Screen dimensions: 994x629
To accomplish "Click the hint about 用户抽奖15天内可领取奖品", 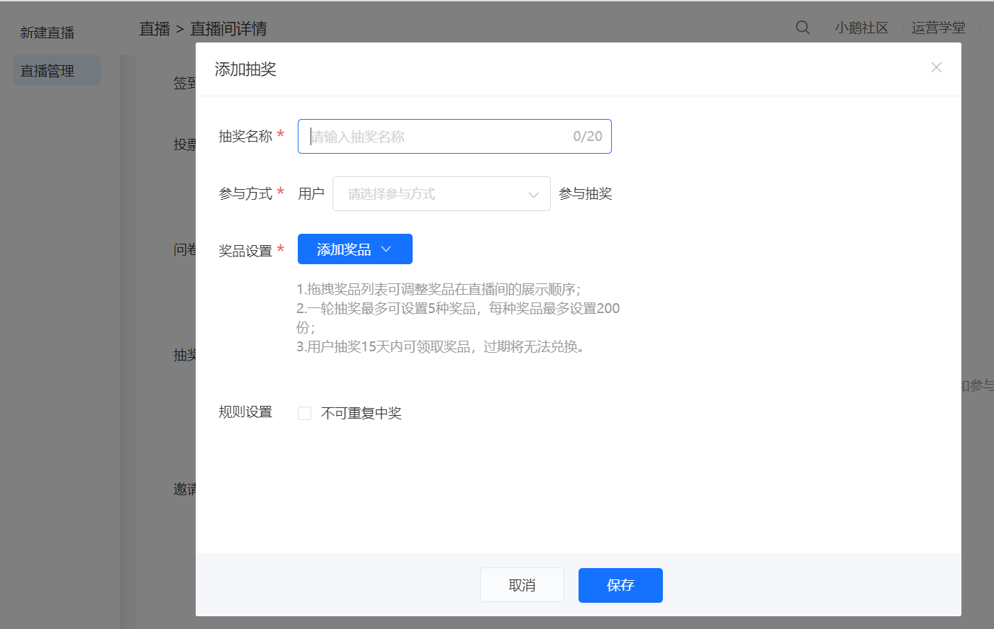I will point(440,346).
